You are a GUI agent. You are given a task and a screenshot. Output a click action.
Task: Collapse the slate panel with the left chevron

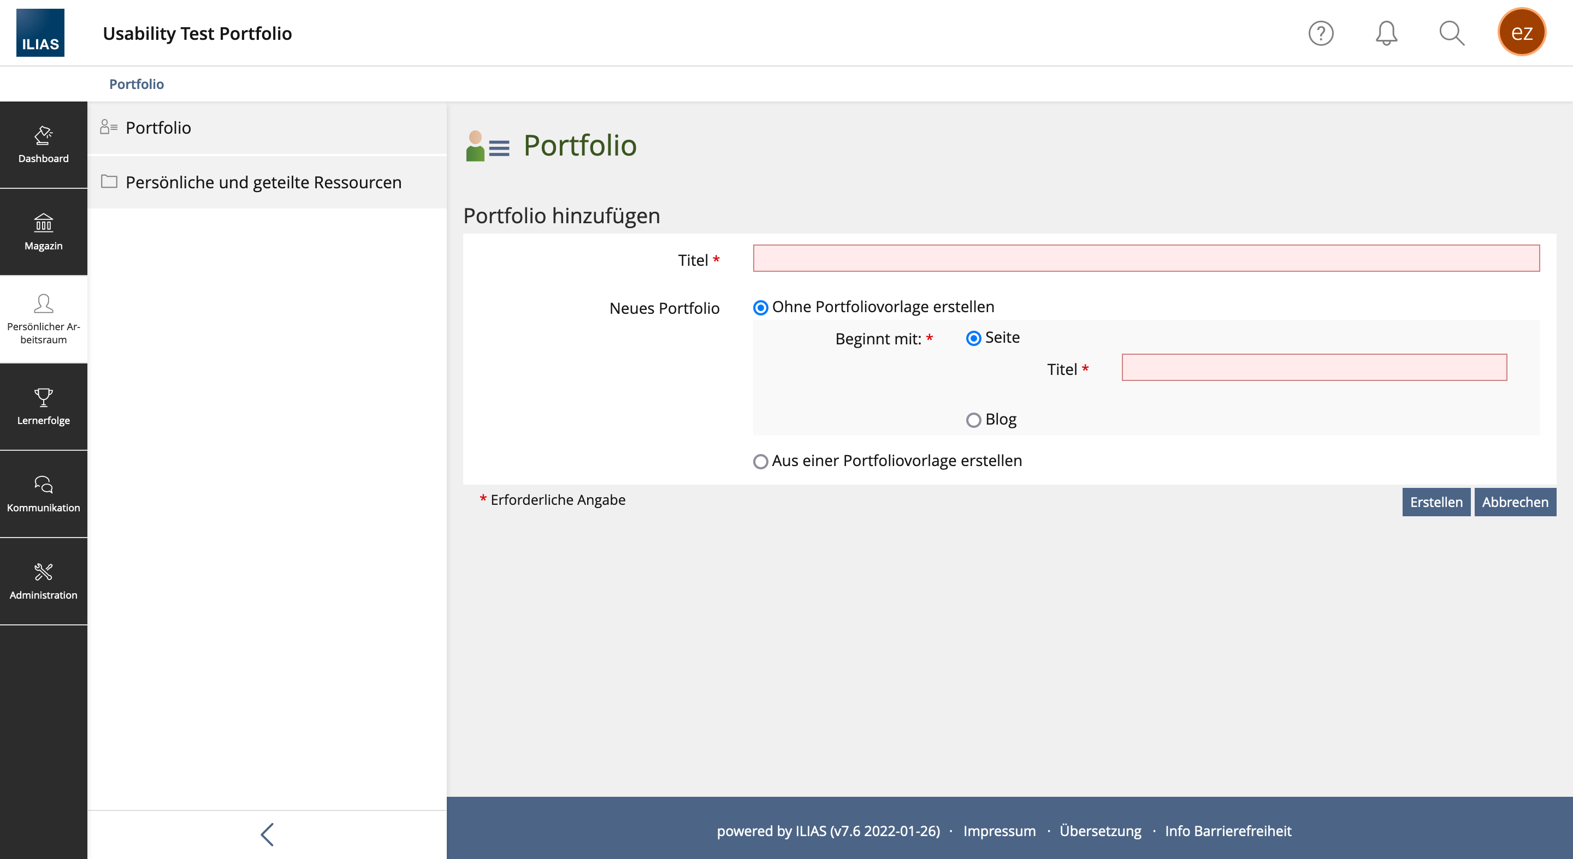click(x=267, y=834)
